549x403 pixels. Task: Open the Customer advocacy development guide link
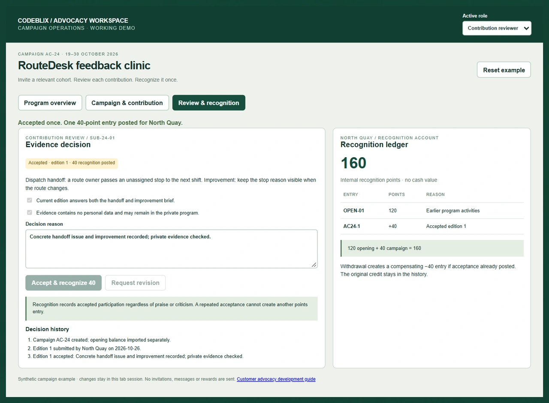pos(276,379)
